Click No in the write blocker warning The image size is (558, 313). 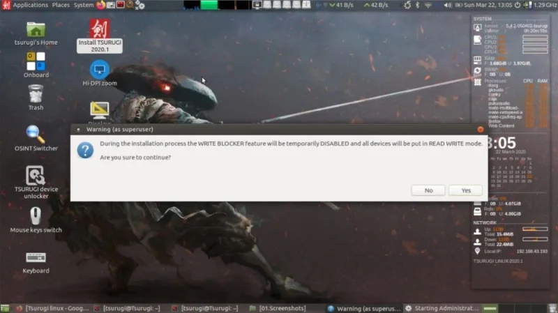[x=428, y=190]
